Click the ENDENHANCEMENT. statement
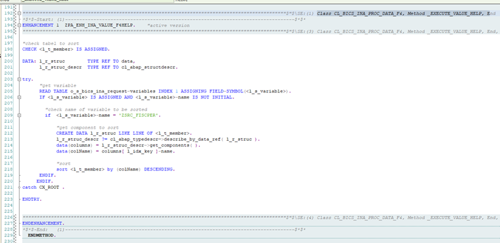 44,223
